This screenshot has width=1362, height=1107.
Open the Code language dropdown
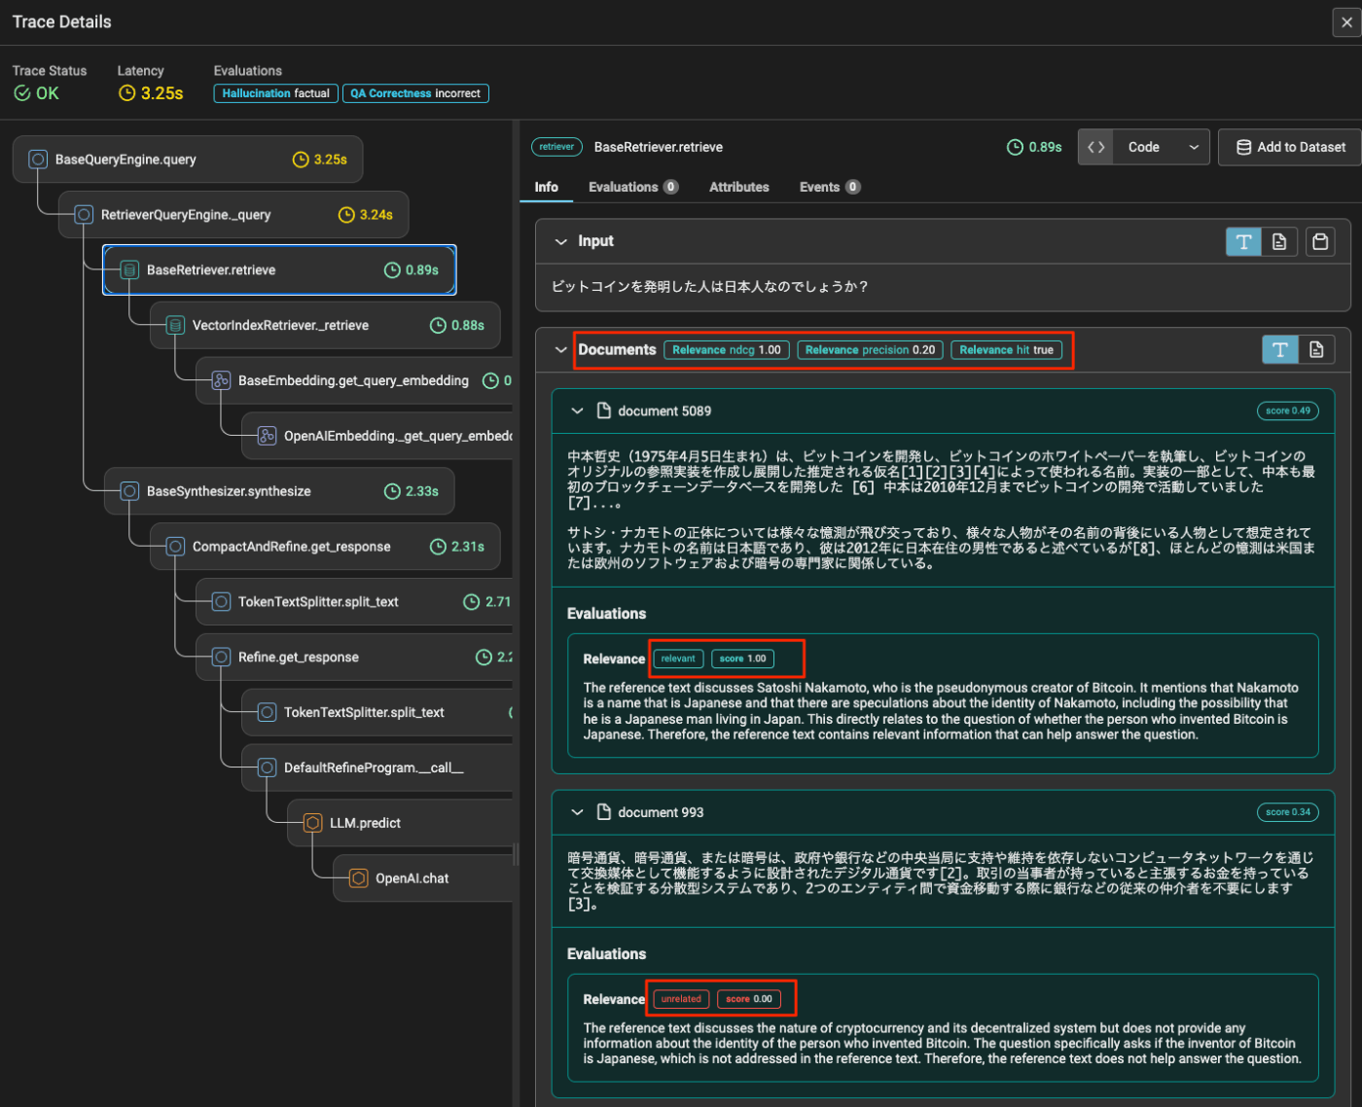coord(1162,147)
